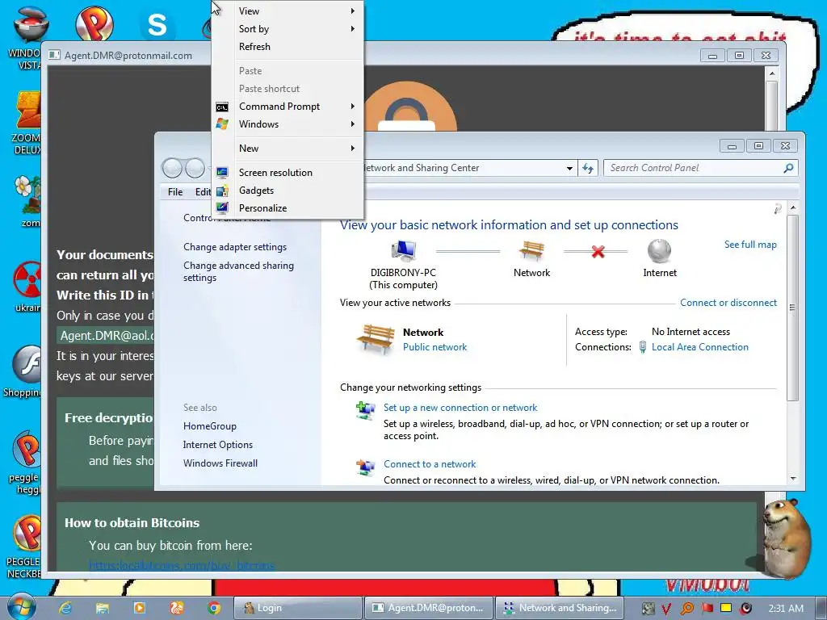Click Set up a new connection or network
This screenshot has height=620, width=827.
click(460, 408)
